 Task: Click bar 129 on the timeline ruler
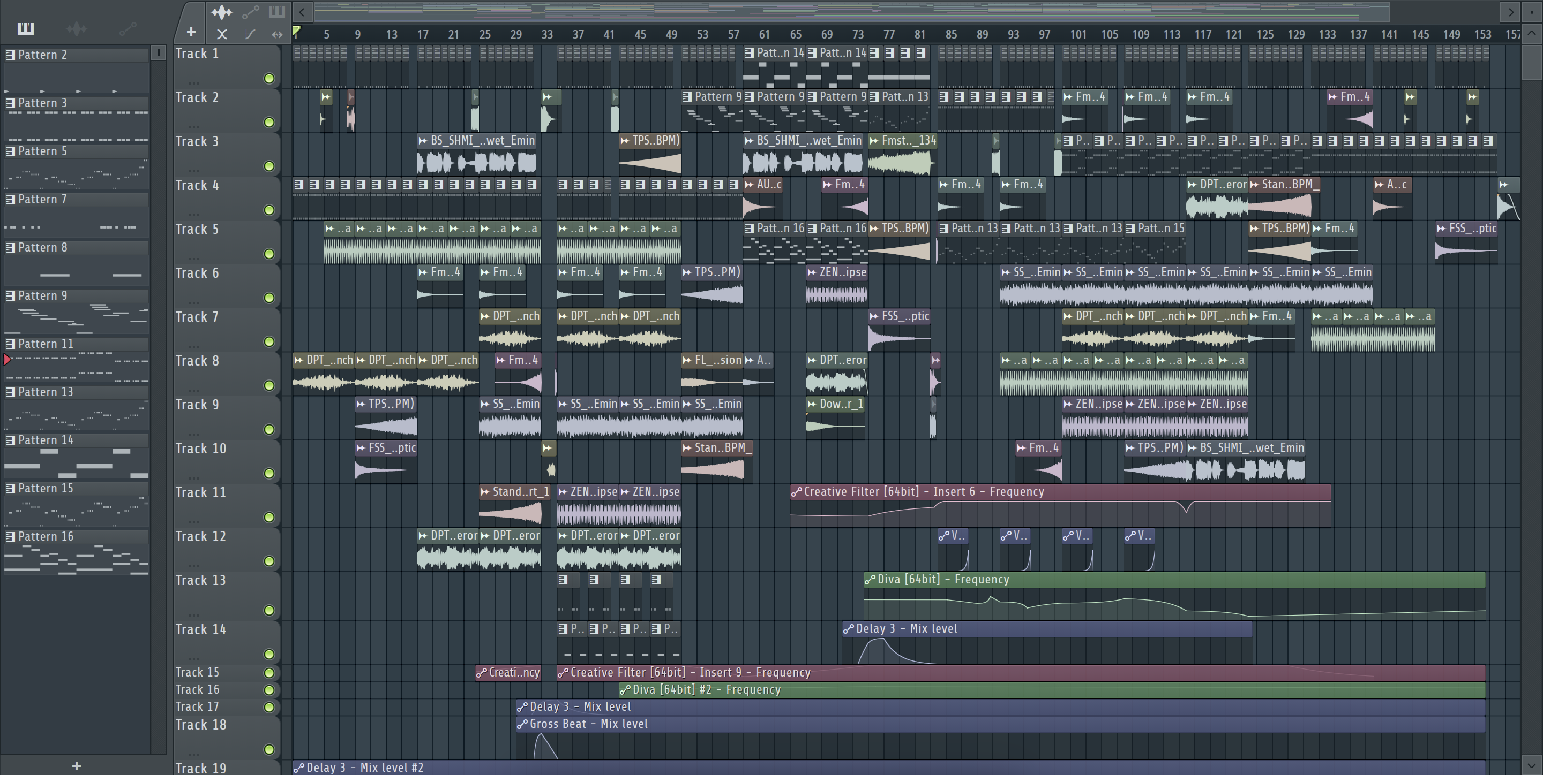pos(1296,35)
